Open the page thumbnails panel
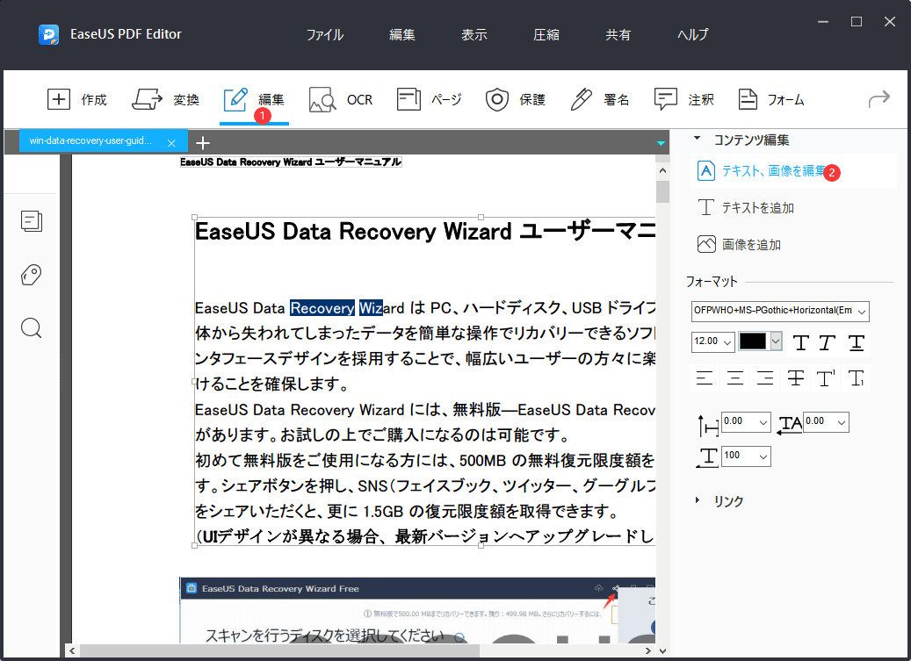Screen dimensions: 911x661 coord(32,221)
